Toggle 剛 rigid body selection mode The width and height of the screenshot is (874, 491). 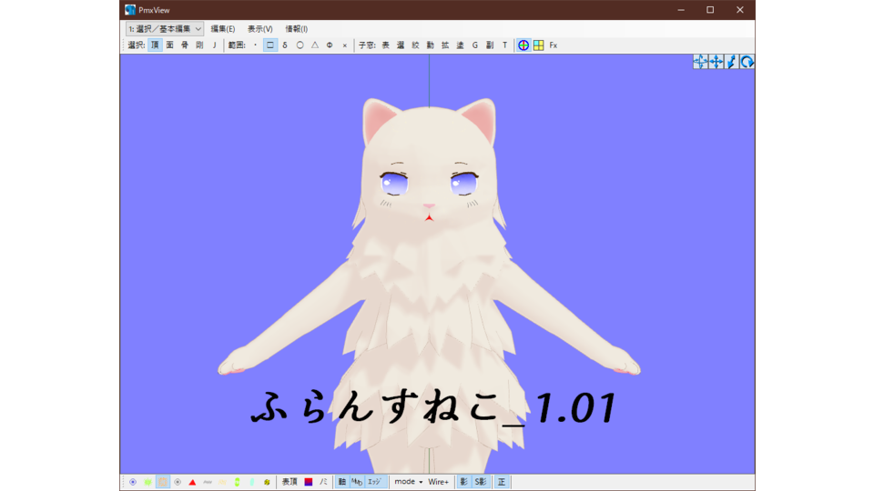pos(199,45)
